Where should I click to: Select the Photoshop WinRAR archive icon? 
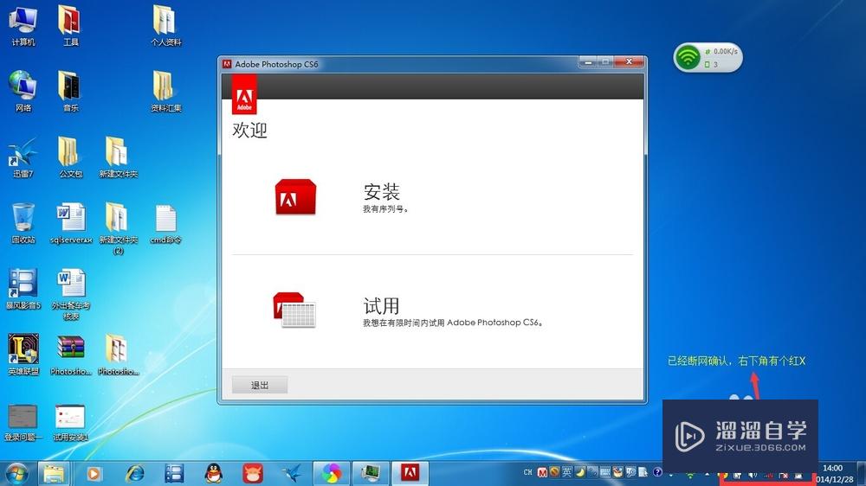(x=71, y=355)
